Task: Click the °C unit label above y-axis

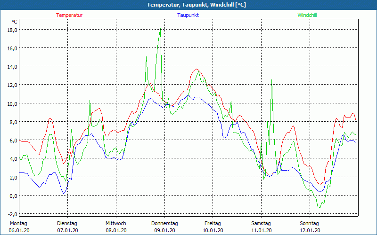Action: 15,22
